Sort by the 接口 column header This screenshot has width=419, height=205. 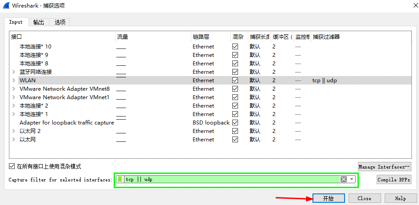pos(62,37)
